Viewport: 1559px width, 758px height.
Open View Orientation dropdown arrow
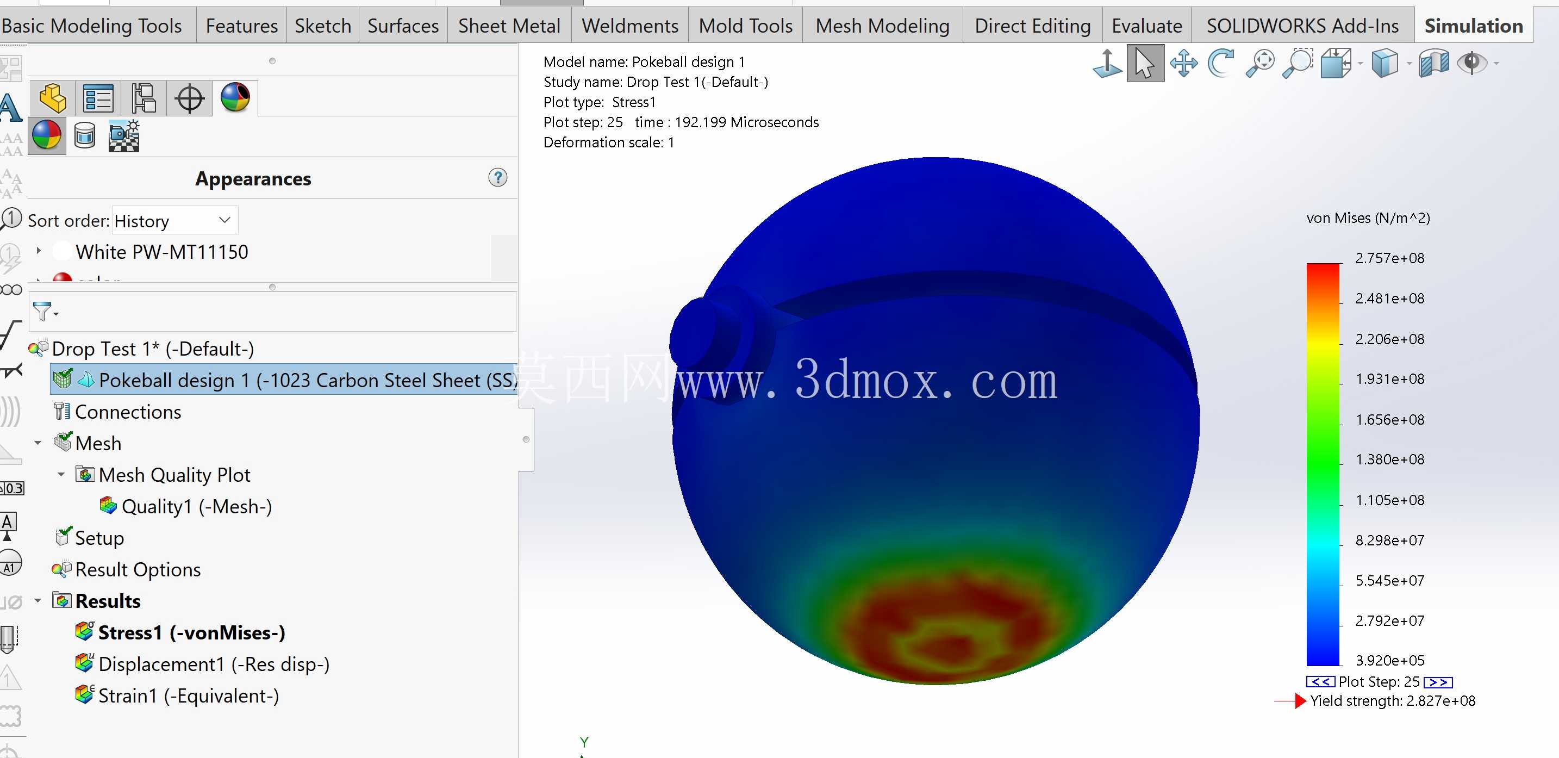(1361, 64)
